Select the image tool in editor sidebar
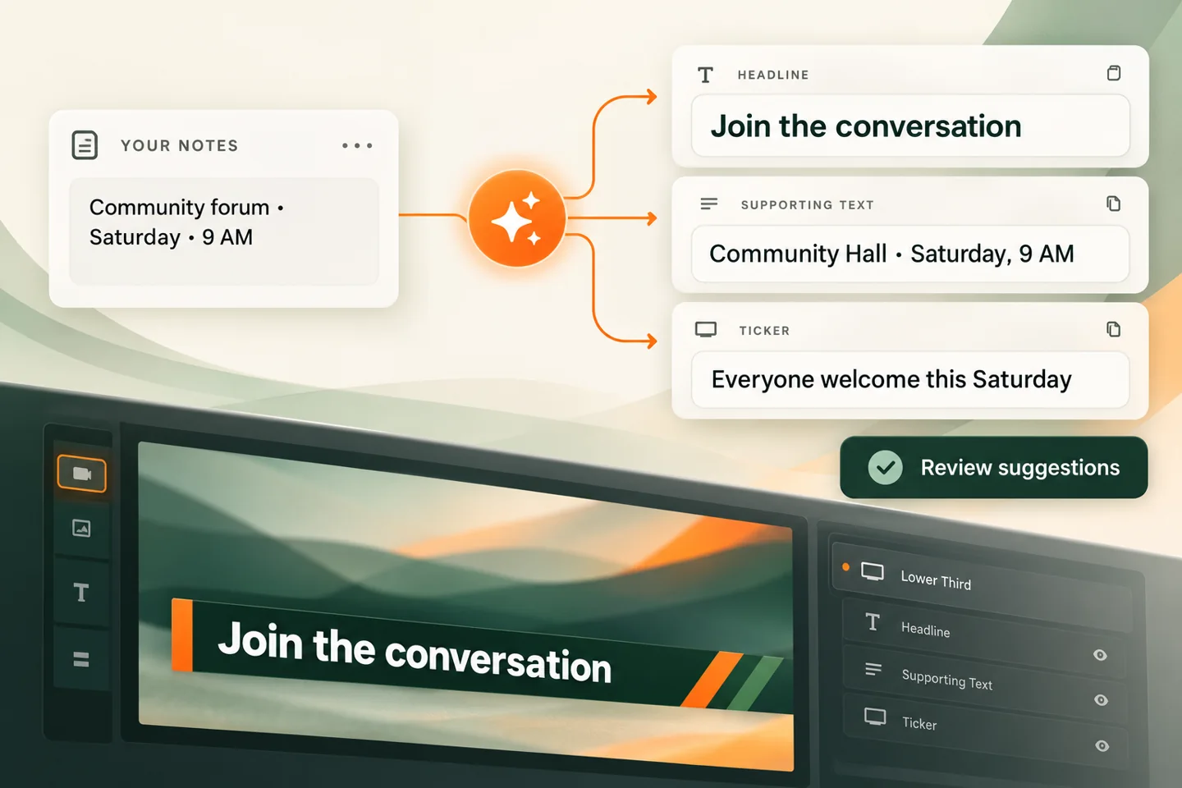 coord(81,528)
